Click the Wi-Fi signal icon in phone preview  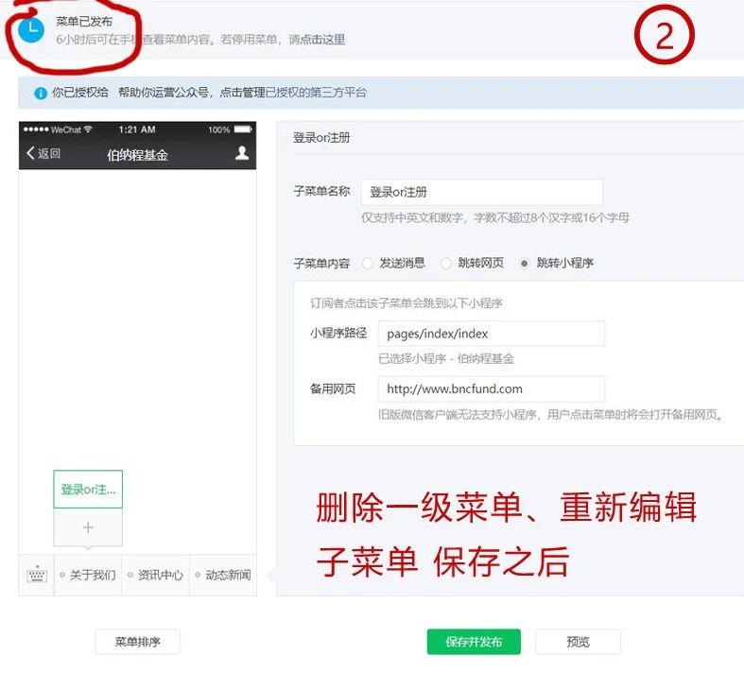tap(88, 129)
